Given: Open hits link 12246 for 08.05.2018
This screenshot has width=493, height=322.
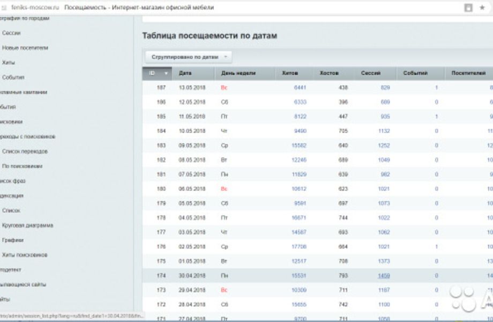Looking at the screenshot, I should tap(299, 160).
